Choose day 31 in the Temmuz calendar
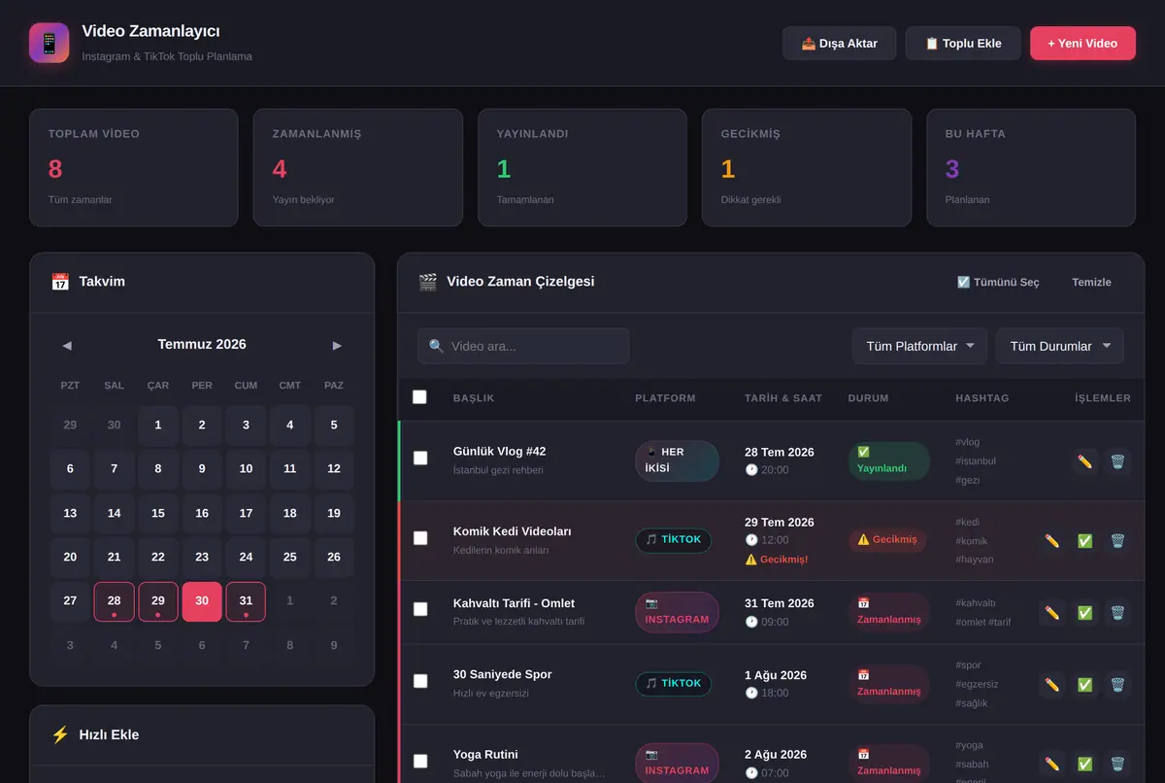This screenshot has height=783, width=1165. click(x=246, y=601)
